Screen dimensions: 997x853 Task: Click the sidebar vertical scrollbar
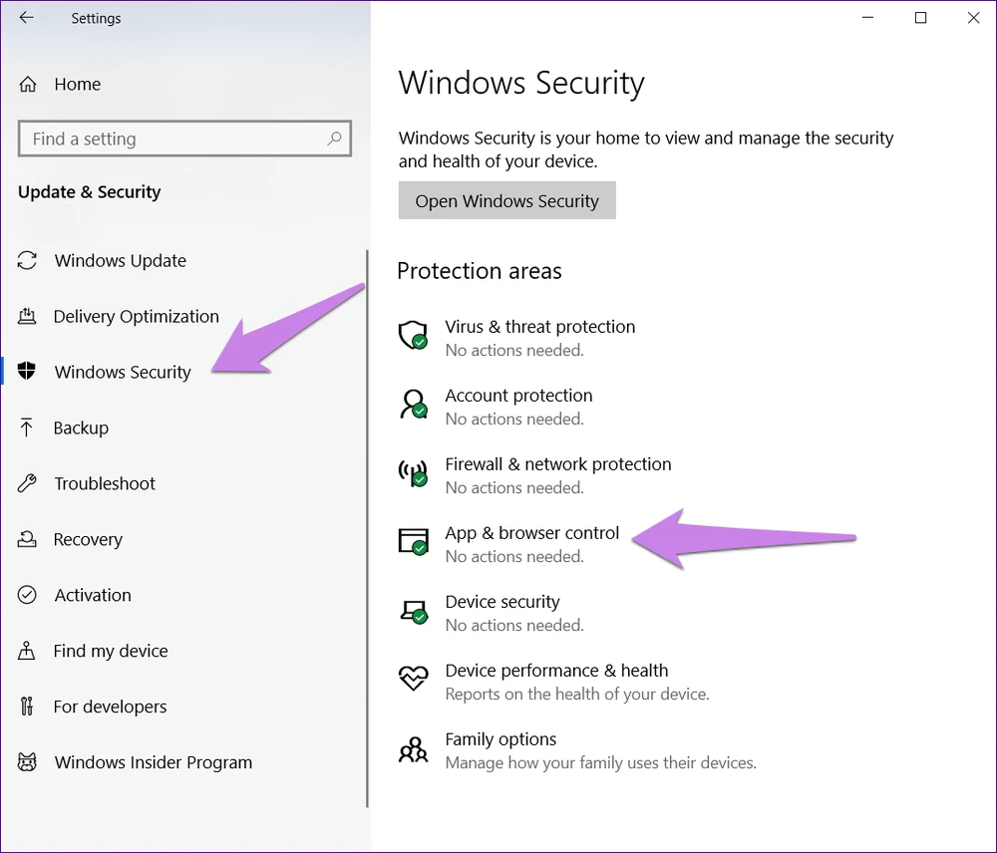(x=368, y=528)
